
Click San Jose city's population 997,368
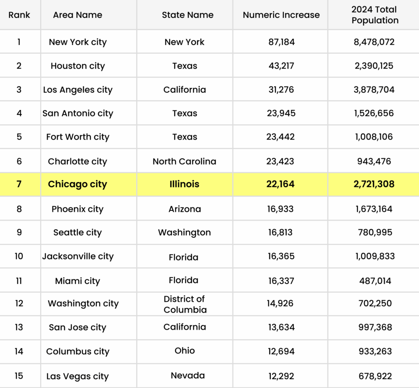(x=374, y=328)
